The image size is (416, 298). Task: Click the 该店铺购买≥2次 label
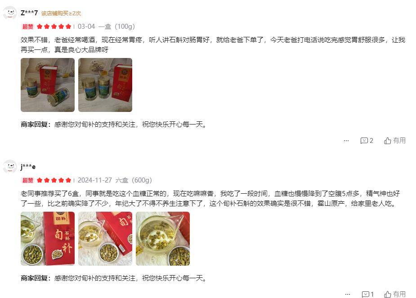pos(61,13)
